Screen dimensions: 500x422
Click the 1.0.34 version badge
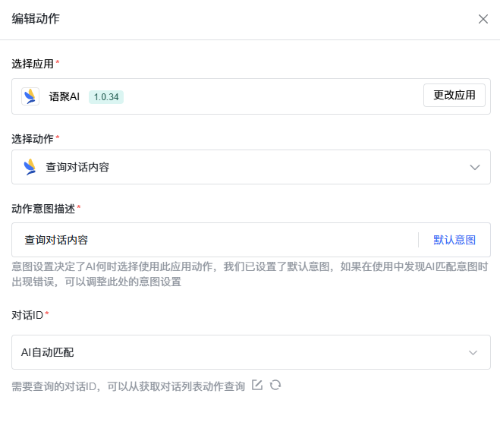coord(106,97)
